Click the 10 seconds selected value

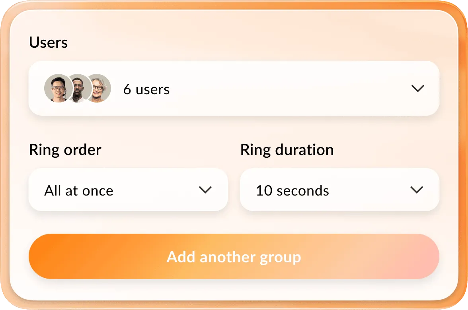pos(293,190)
